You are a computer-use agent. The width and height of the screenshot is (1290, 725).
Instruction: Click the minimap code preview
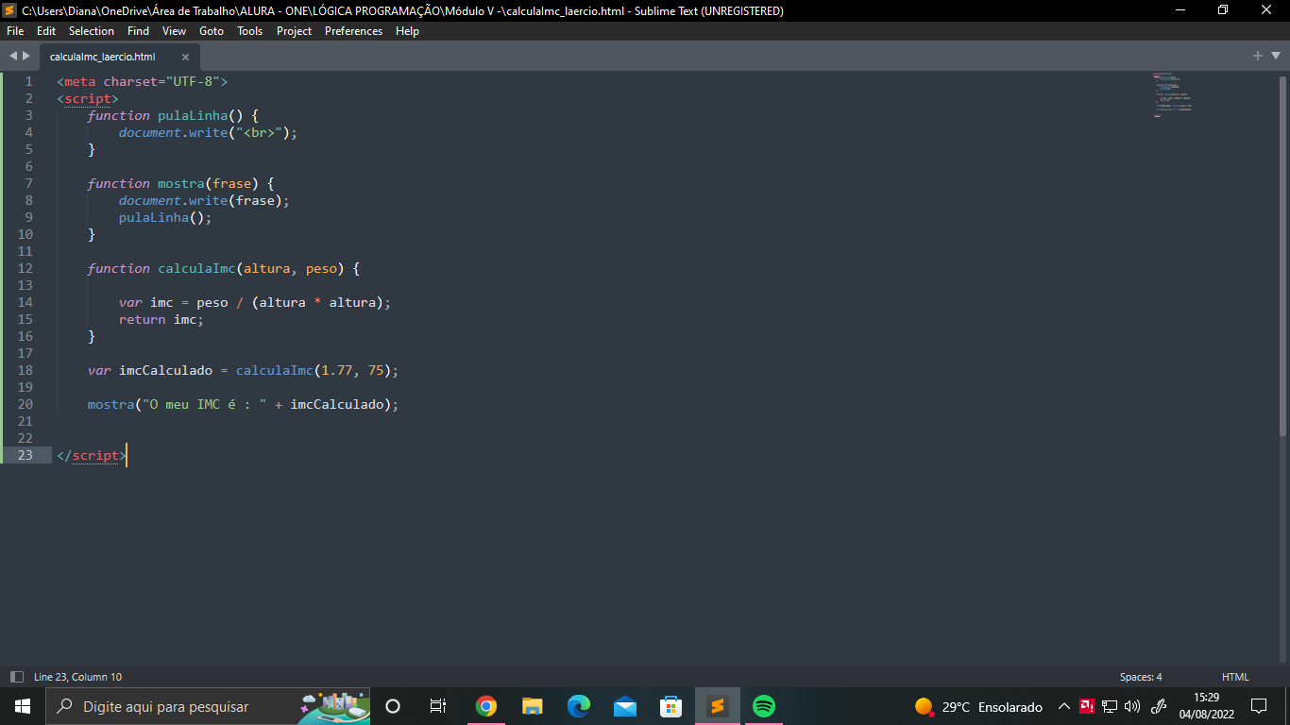1172,94
